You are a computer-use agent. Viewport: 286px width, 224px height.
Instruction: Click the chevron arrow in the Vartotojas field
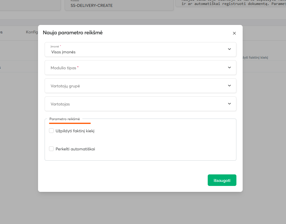[x=229, y=104]
